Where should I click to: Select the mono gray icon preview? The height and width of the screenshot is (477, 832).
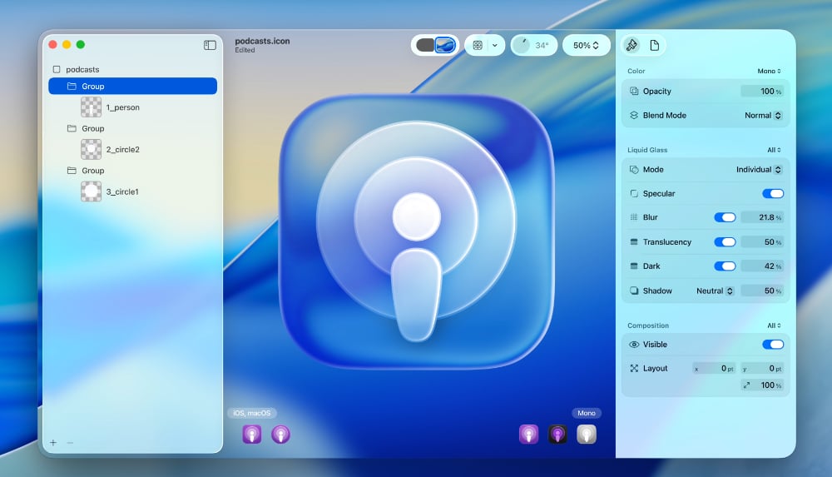pyautogui.click(x=587, y=435)
